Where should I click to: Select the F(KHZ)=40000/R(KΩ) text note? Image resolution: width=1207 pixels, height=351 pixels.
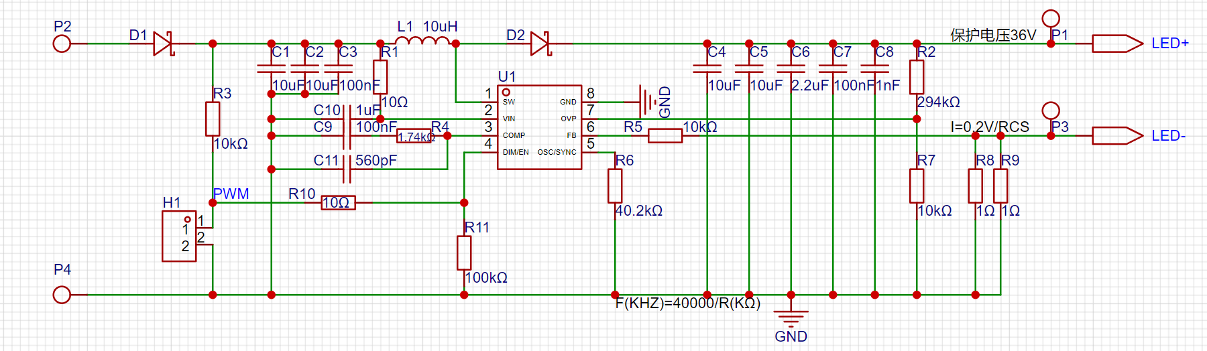(x=687, y=303)
